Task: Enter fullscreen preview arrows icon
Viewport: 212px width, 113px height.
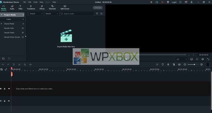Action: [x=208, y=59]
